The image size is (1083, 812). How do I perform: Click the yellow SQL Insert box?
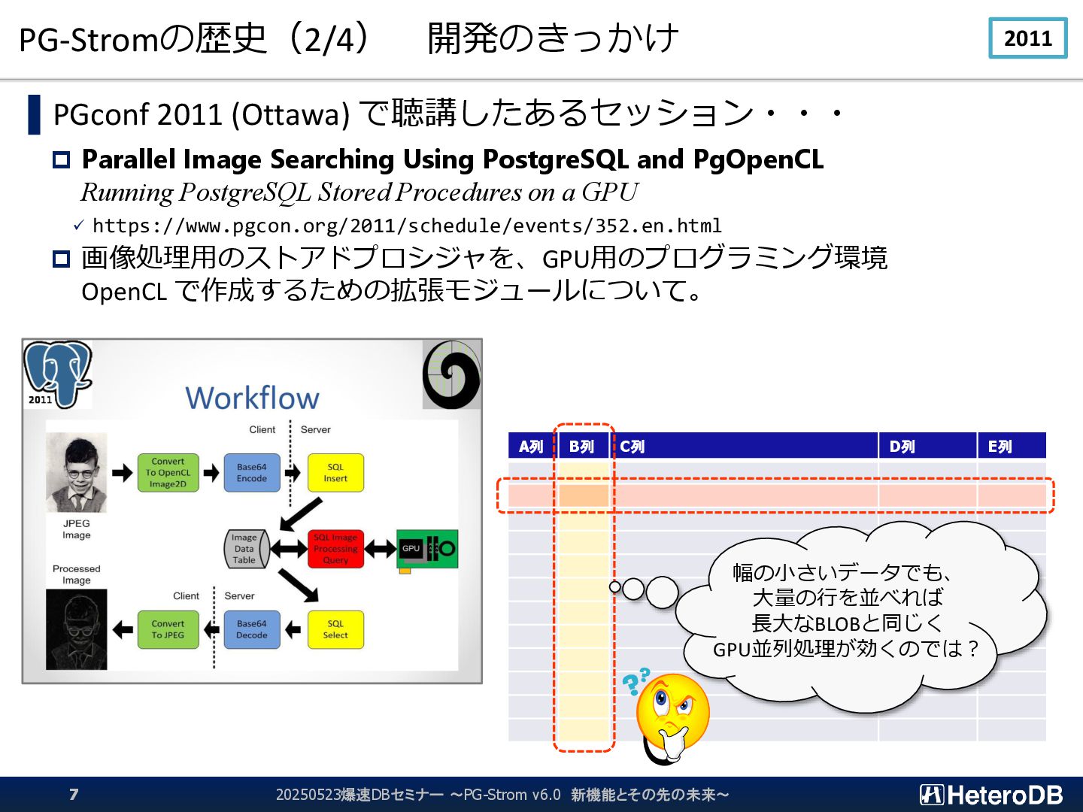335,473
